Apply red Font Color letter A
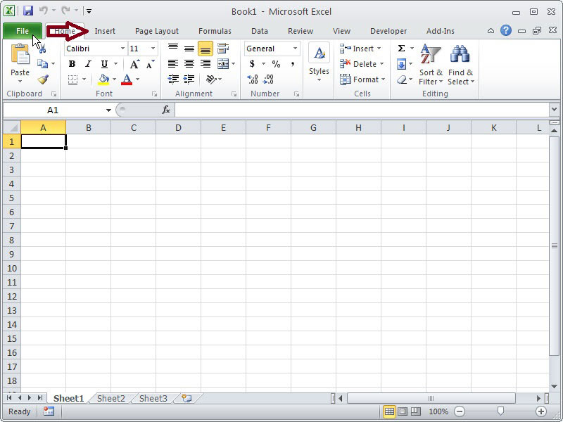The width and height of the screenshot is (563, 422). [127, 79]
